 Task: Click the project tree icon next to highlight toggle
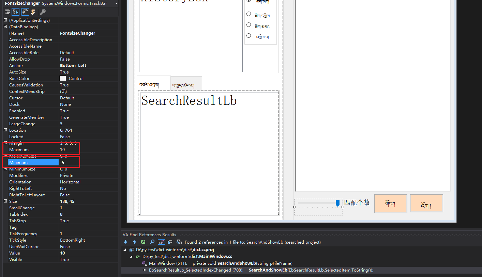(x=170, y=242)
